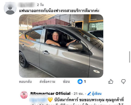Open the commenter's default profile avatar
This screenshot has width=131, height=105.
(x=10, y=8)
